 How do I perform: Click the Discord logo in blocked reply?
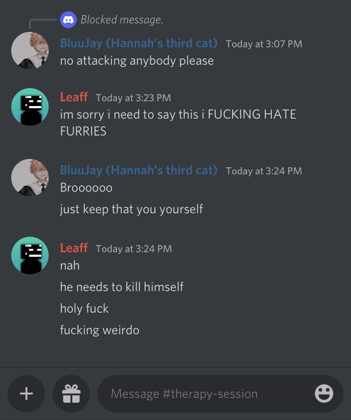click(x=68, y=20)
